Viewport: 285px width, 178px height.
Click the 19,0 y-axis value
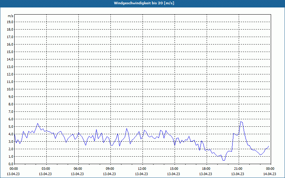[x=10, y=22]
